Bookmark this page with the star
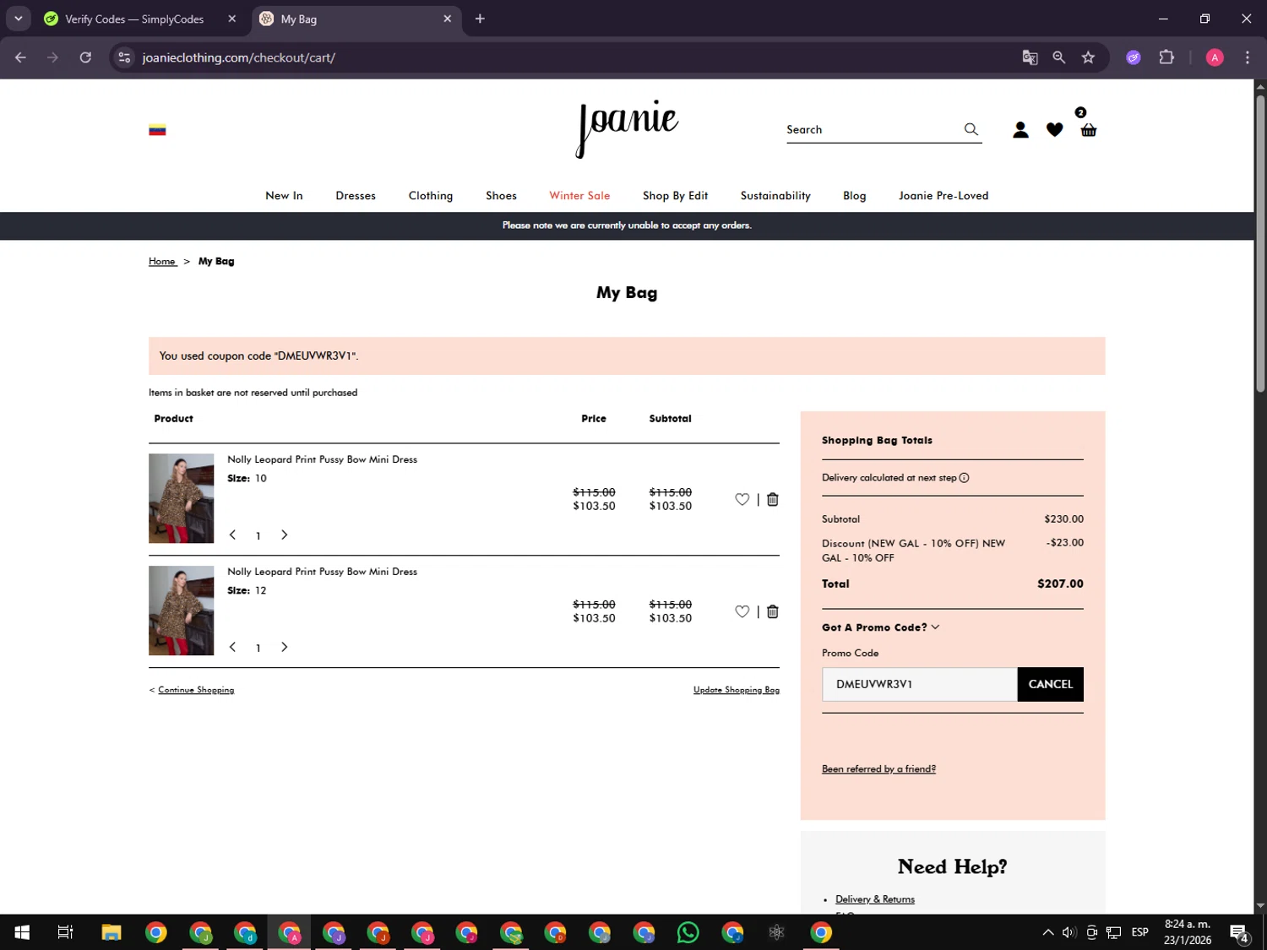The image size is (1267, 950). [1088, 57]
